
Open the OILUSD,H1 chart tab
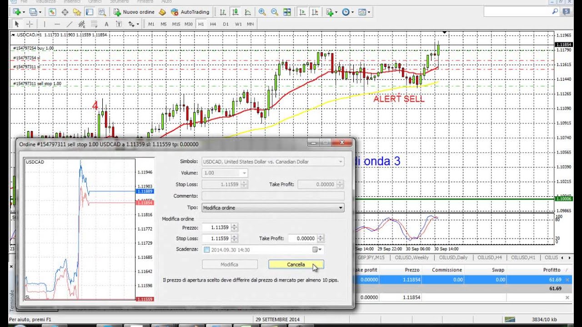click(x=523, y=258)
